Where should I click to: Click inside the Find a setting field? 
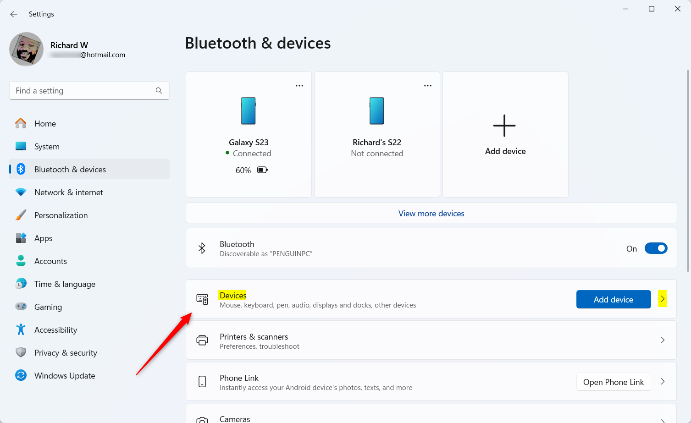(x=83, y=90)
